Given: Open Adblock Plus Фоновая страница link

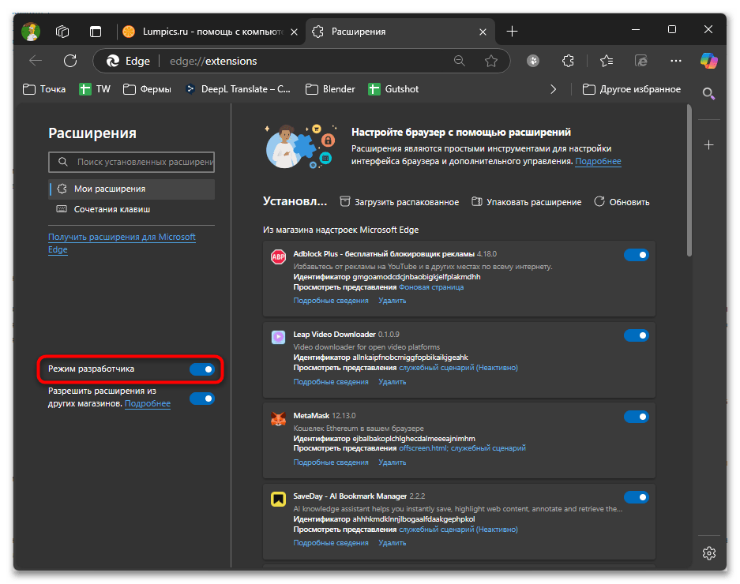Looking at the screenshot, I should [x=431, y=287].
